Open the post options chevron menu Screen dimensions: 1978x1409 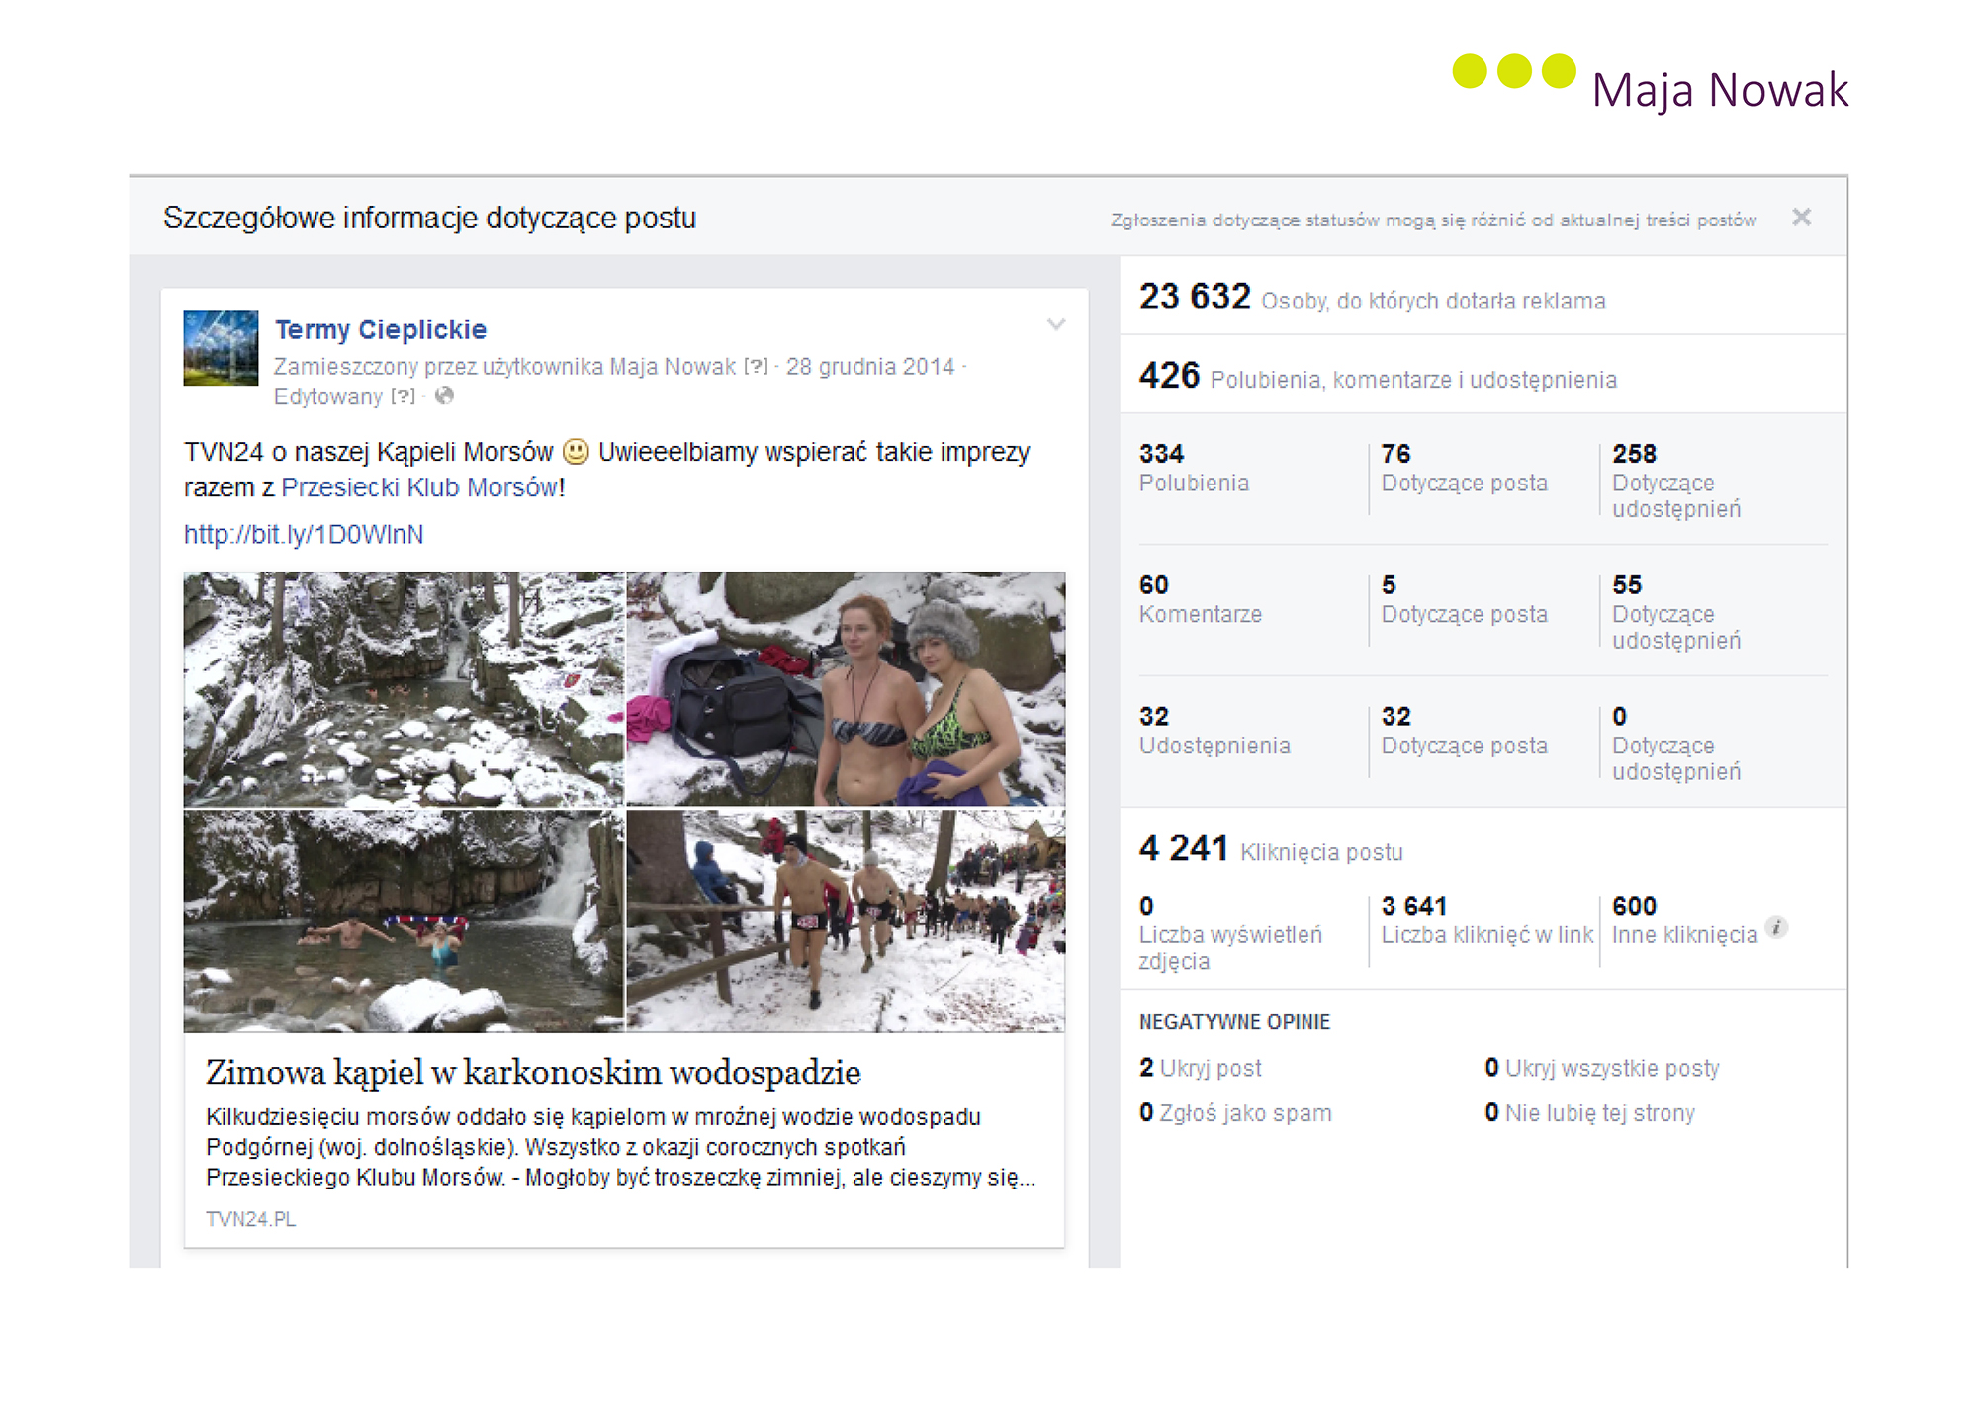[x=1056, y=324]
